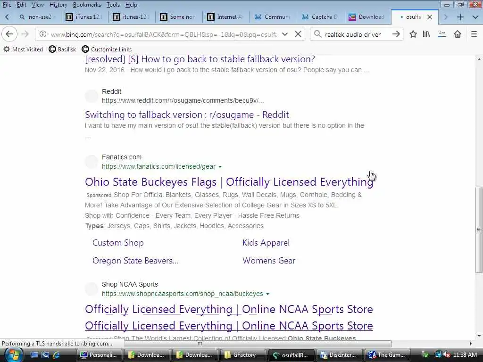This screenshot has height=362, width=483.
Task: Click the forward navigation arrow
Action: pyautogui.click(x=25, y=34)
